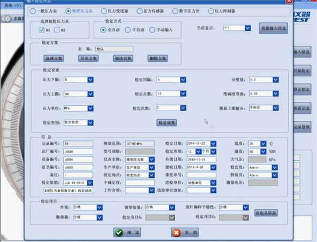Tick the #2 pressure gauge checkbox

pyautogui.click(x=57, y=30)
